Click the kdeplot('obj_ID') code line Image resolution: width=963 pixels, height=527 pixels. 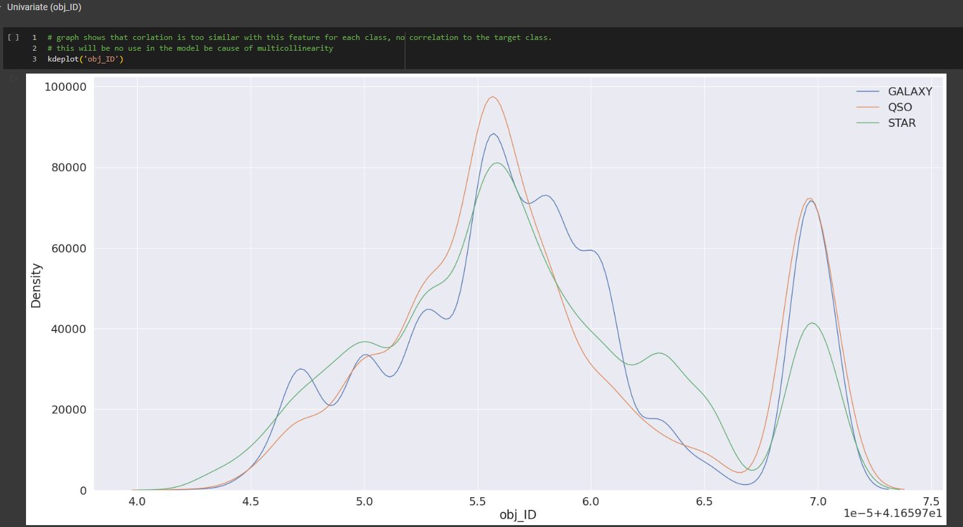tap(86, 59)
